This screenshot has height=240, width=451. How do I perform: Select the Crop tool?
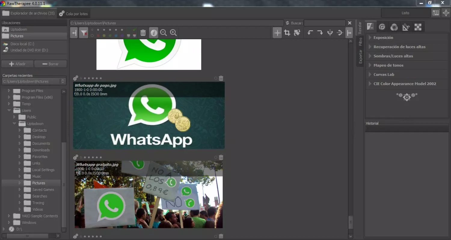pos(287,33)
